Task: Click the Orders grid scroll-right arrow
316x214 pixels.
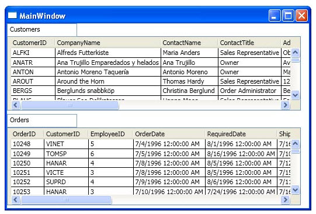Action: pyautogui.click(x=285, y=200)
